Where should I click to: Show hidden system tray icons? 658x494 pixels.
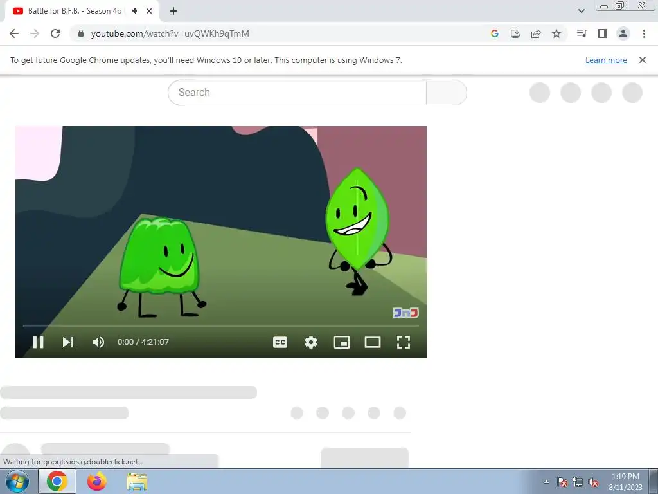coord(546,482)
